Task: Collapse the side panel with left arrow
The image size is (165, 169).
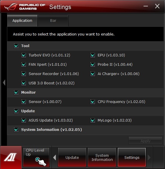Action: pos(4,83)
